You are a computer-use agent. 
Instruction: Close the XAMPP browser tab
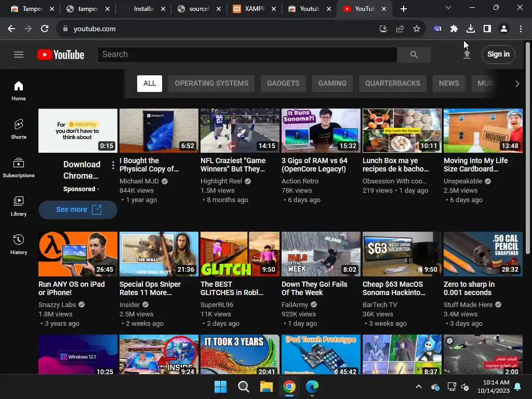pos(273,9)
